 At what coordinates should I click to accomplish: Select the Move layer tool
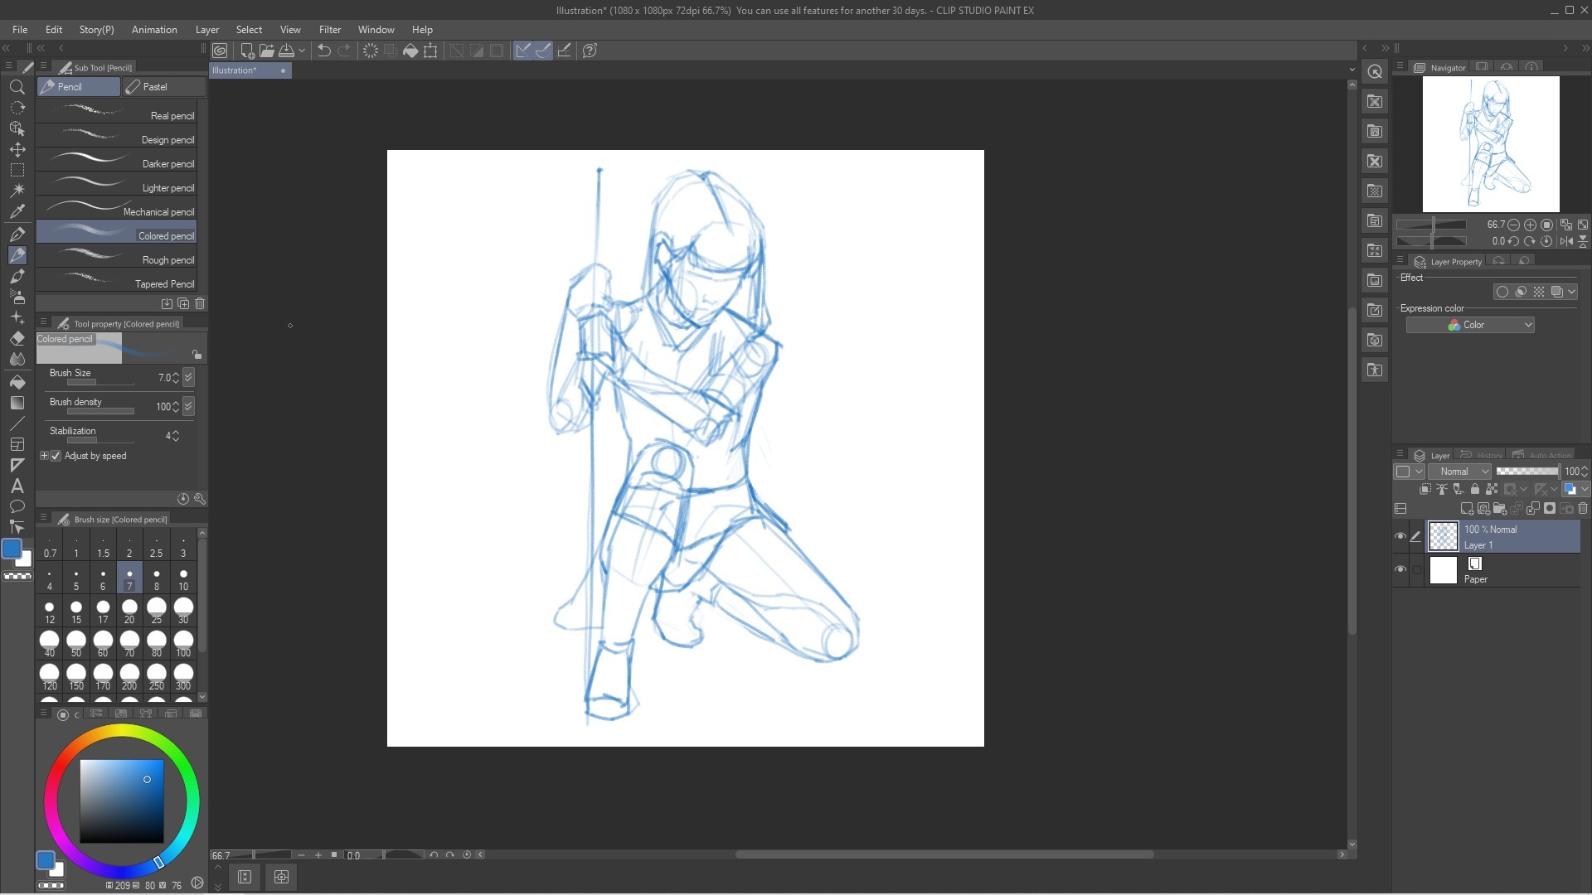[x=17, y=149]
